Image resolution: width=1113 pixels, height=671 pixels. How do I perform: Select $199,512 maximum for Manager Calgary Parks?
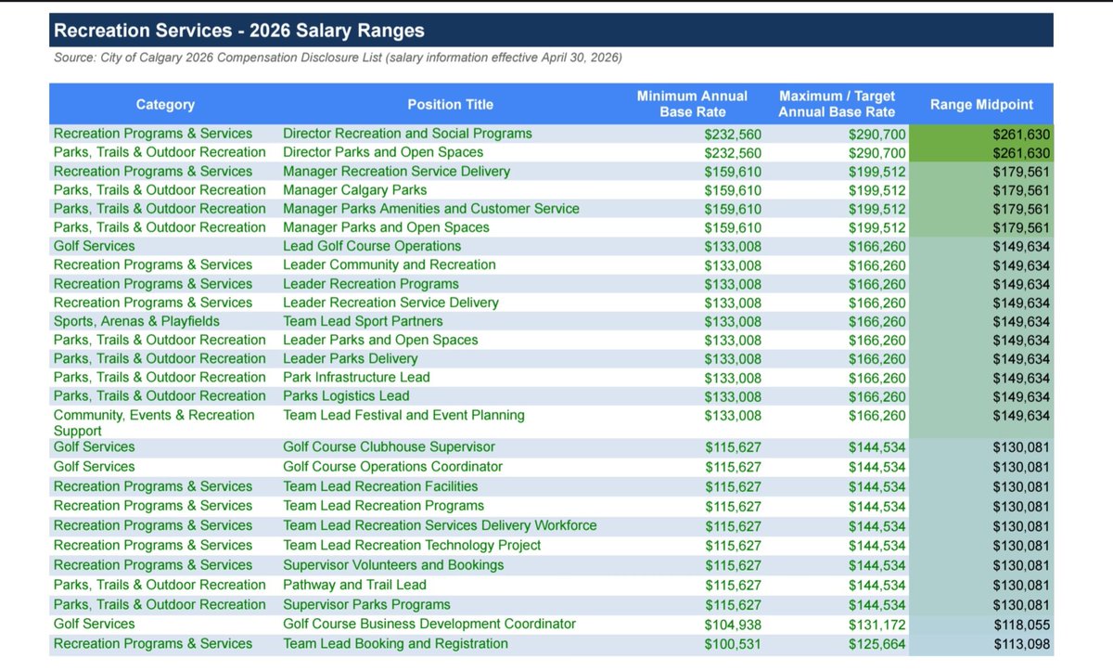tap(877, 190)
